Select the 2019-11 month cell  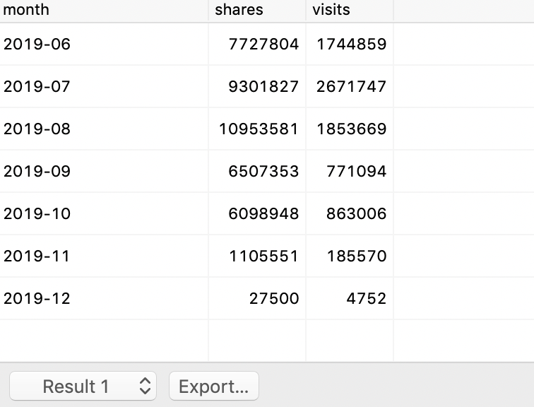point(37,256)
